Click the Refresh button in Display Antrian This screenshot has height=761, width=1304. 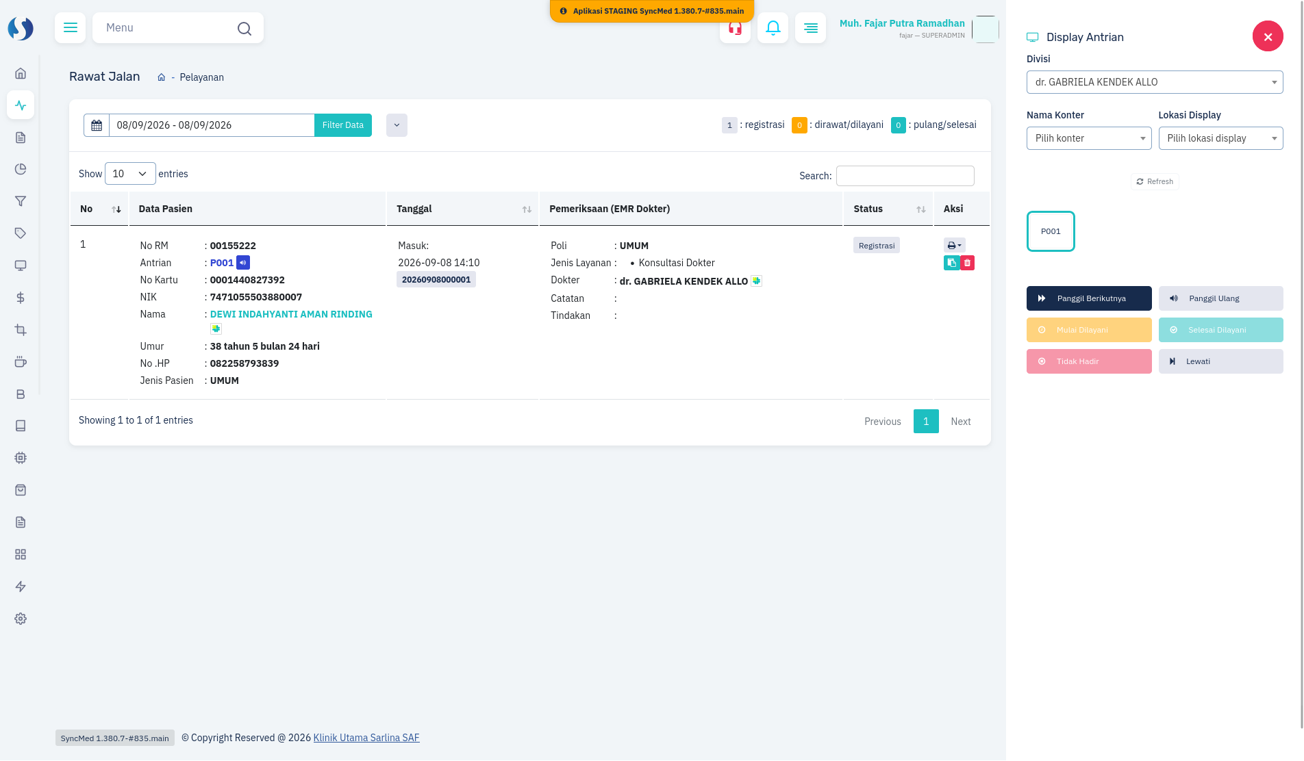coord(1155,181)
